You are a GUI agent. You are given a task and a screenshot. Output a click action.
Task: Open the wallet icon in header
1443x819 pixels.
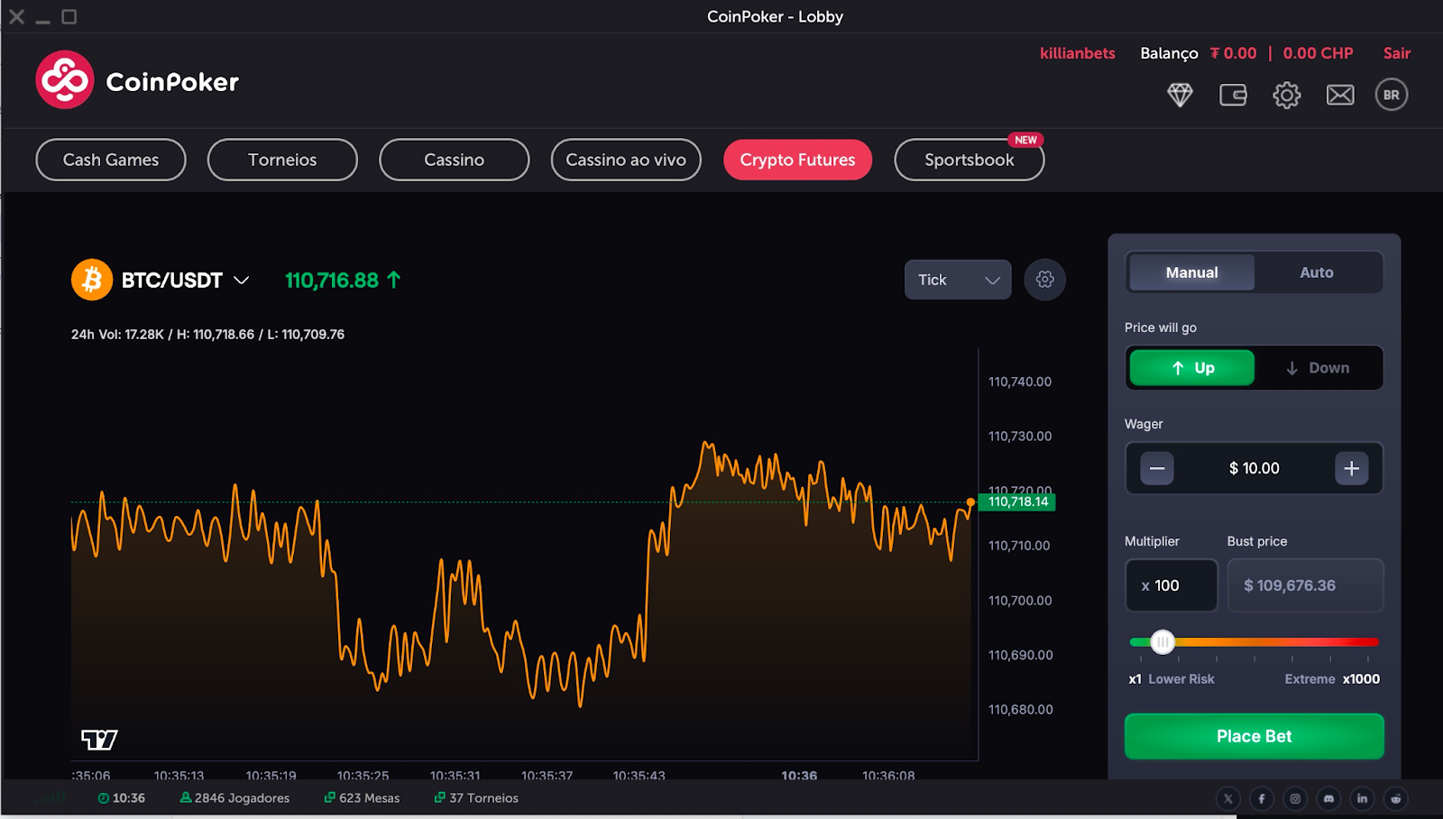click(x=1233, y=95)
